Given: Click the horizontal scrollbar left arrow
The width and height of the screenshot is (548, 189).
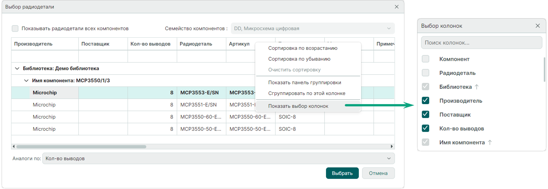Looking at the screenshot, I should [14, 146].
